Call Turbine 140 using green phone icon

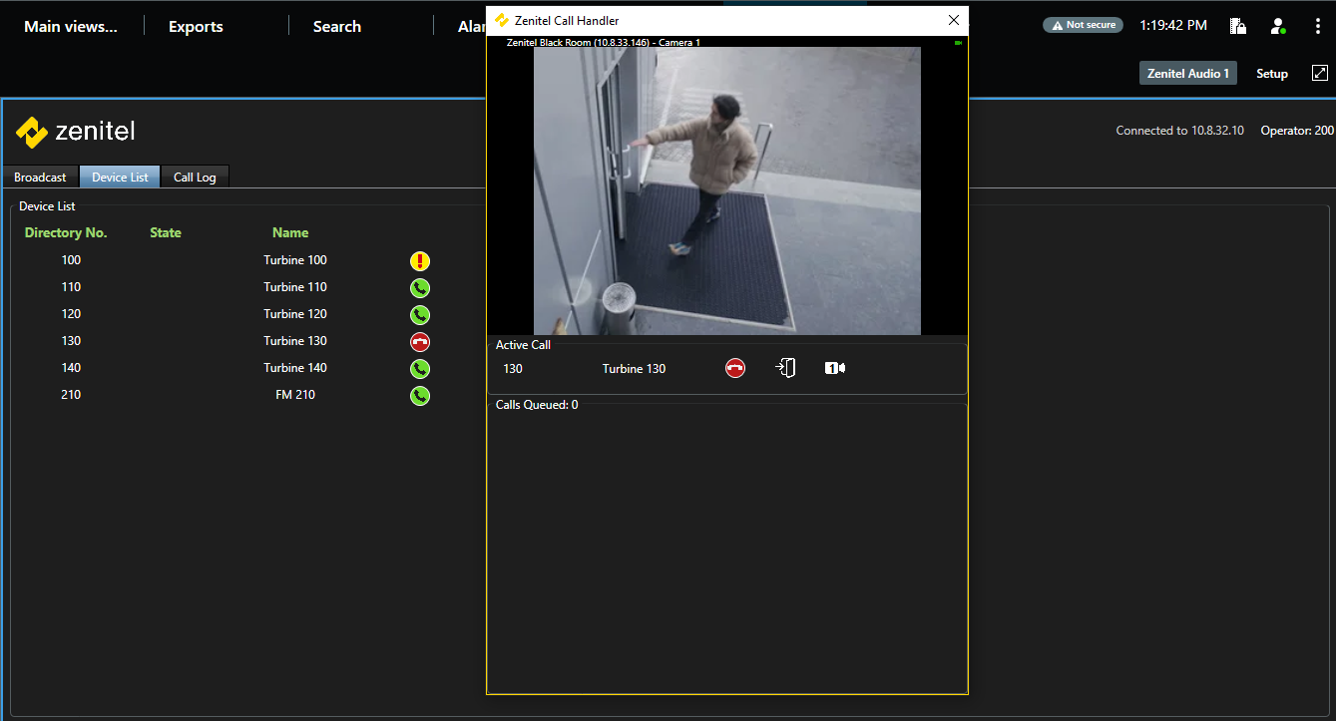(x=420, y=369)
